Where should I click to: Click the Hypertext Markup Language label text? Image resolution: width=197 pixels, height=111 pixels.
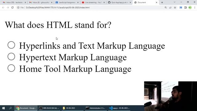pos(73,58)
